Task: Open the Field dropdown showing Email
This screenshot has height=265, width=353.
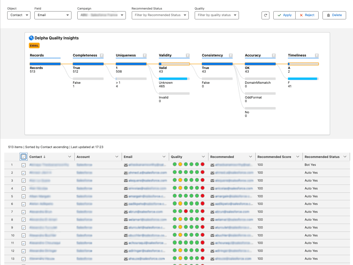Action: click(x=53, y=15)
